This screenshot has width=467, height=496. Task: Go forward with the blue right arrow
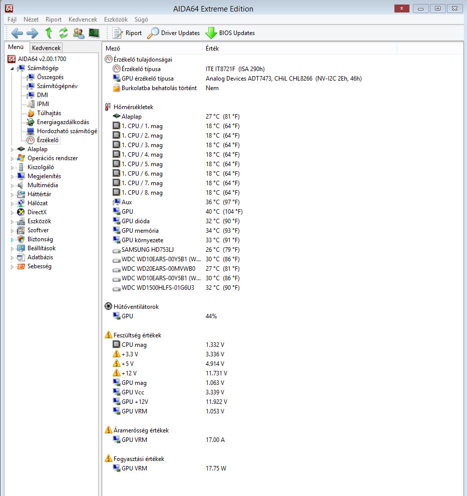(32, 33)
